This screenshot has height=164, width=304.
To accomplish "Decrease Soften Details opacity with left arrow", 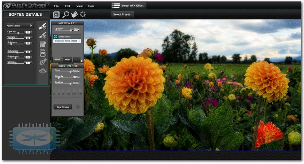I will coord(25,32).
